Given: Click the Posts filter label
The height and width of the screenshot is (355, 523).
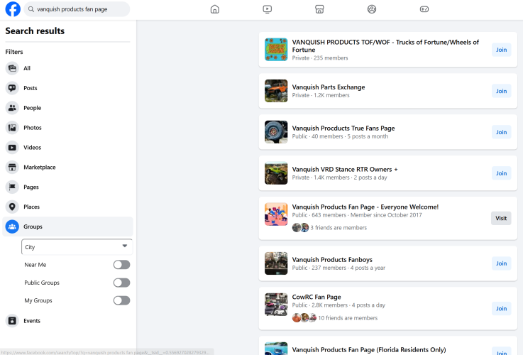Looking at the screenshot, I should 31,88.
